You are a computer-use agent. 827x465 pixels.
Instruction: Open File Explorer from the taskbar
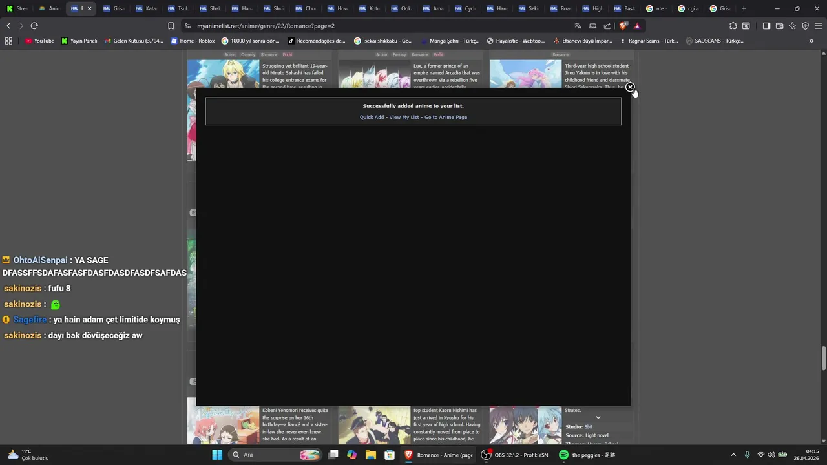tap(371, 455)
